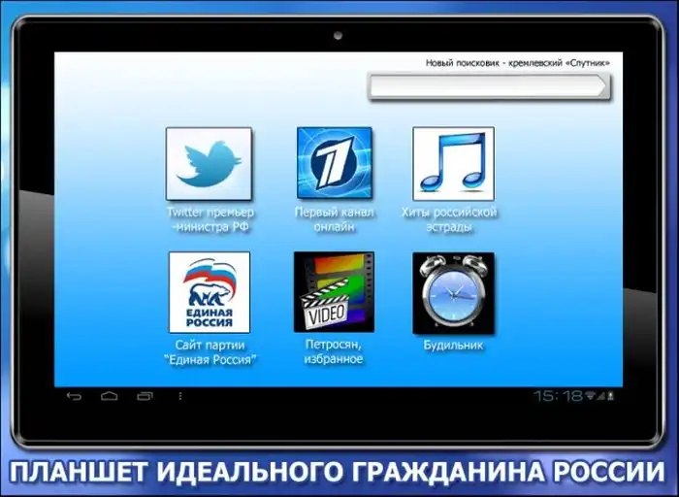Click the 'Сайт партии Единая Россия' label
Viewport: 679px width, 497px height.
(x=210, y=352)
